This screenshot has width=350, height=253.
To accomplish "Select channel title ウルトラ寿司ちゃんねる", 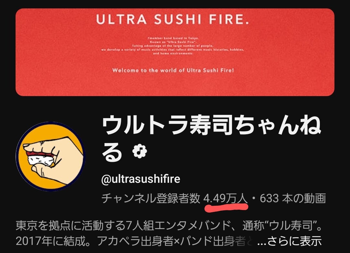I will pyautogui.click(x=211, y=138).
